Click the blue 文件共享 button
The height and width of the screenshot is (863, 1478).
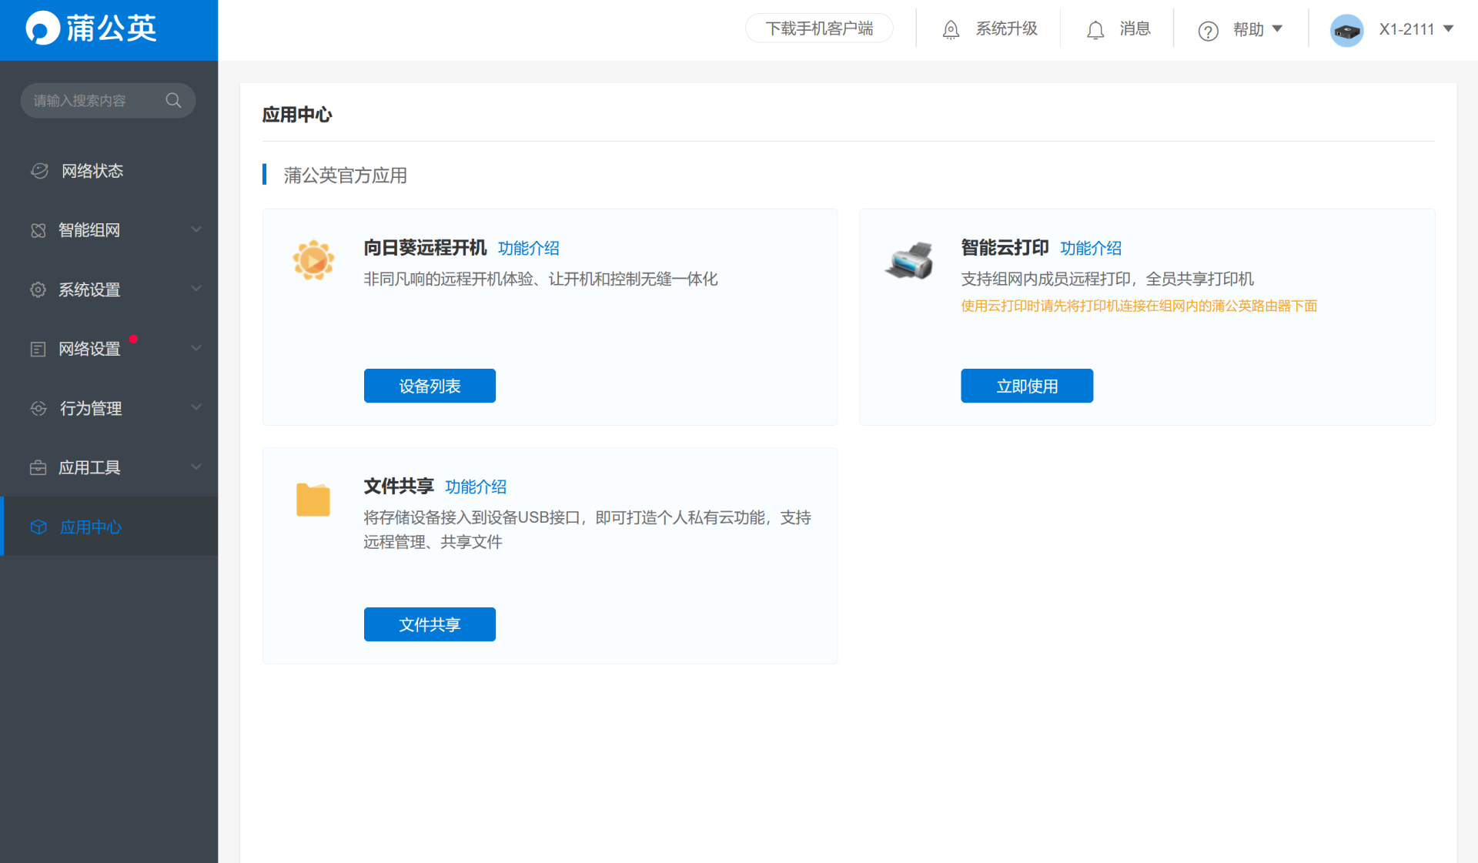coord(430,624)
